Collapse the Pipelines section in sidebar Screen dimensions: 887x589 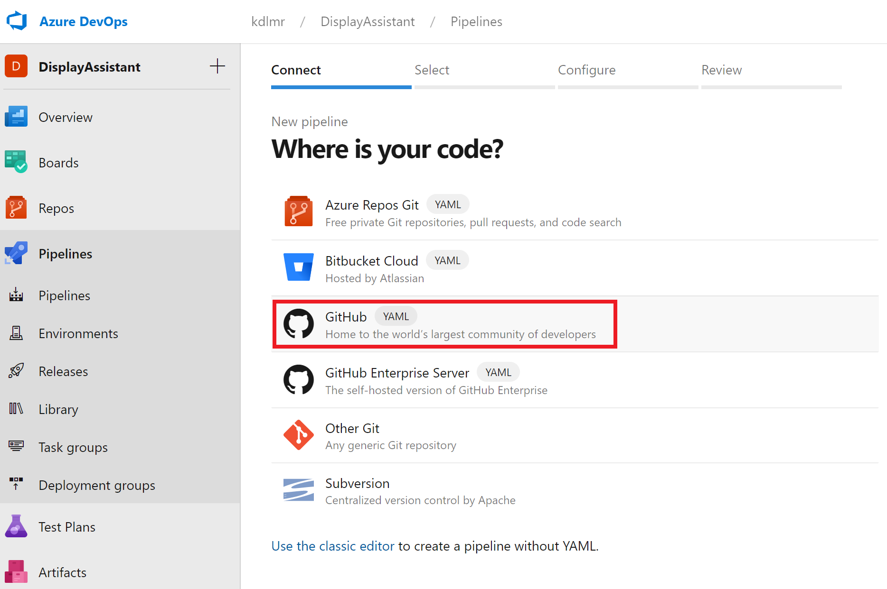(x=66, y=254)
